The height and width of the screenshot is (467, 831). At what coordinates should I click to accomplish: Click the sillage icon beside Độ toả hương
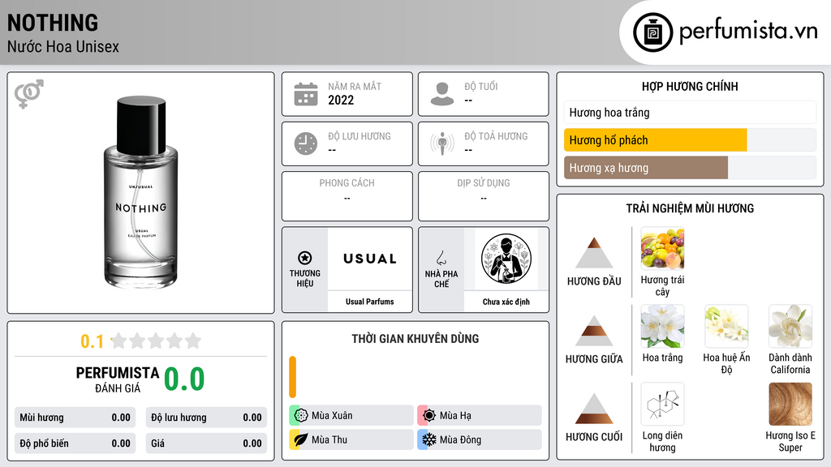(442, 144)
